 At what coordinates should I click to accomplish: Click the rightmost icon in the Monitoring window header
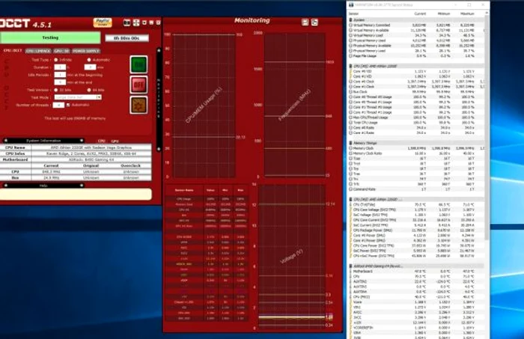pyautogui.click(x=314, y=22)
